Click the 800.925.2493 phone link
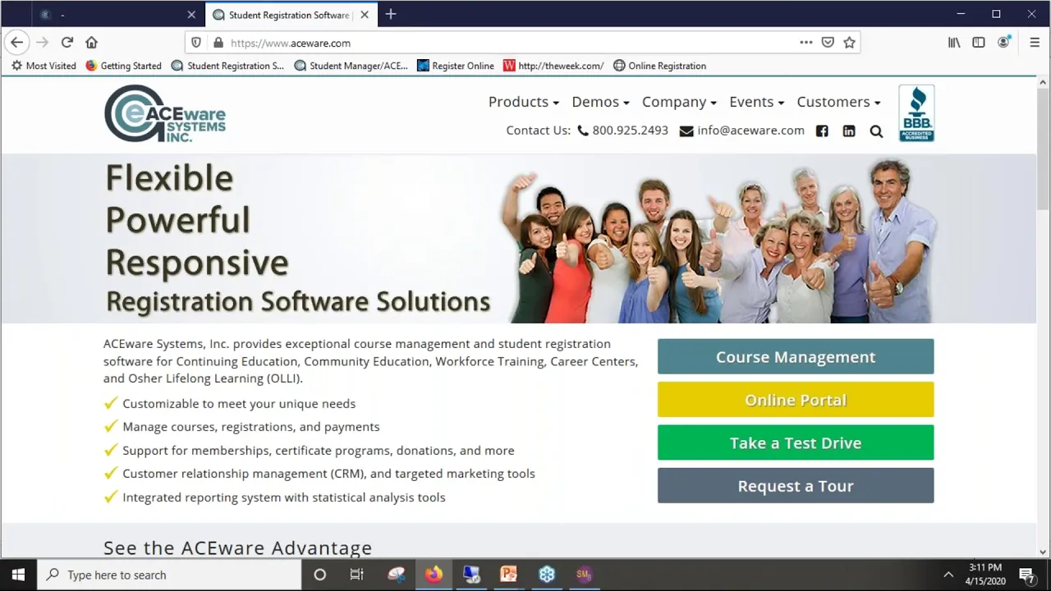Image resolution: width=1051 pixels, height=591 pixels. click(x=623, y=131)
